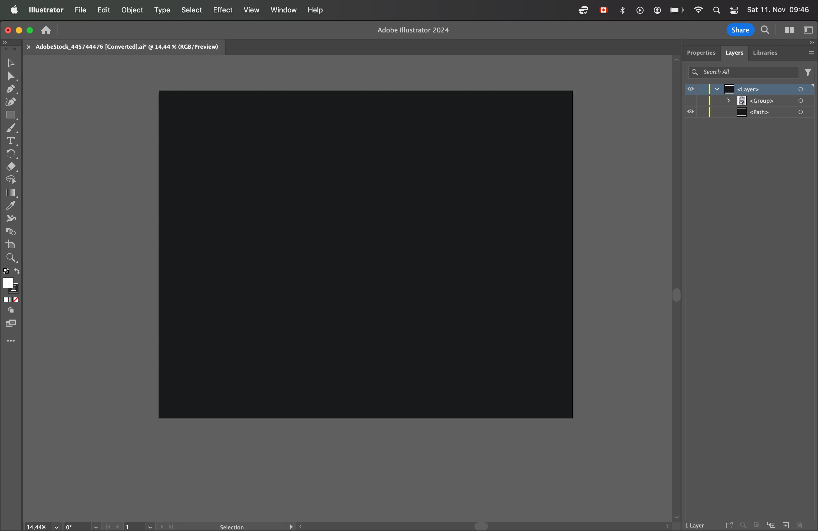Image resolution: width=818 pixels, height=531 pixels.
Task: Click the white Fill color swatch
Action: pos(8,283)
